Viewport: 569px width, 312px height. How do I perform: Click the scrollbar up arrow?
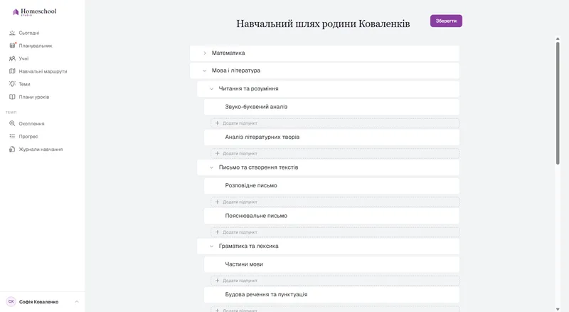tap(558, 38)
